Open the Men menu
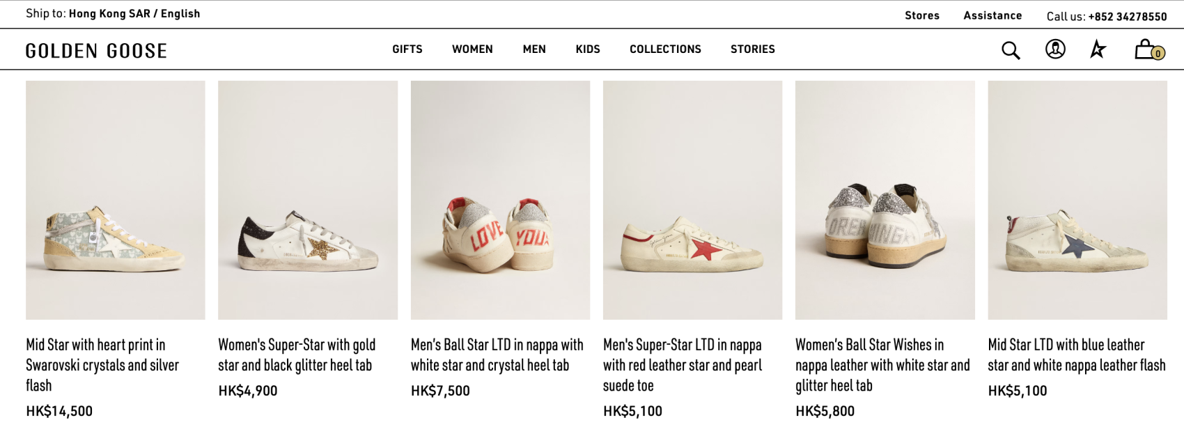The width and height of the screenshot is (1184, 436). click(x=534, y=49)
